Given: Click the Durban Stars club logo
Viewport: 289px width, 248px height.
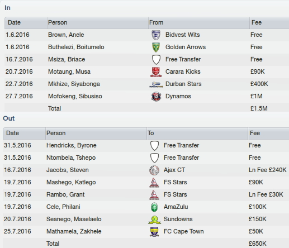Looking at the screenshot, I should (156, 84).
